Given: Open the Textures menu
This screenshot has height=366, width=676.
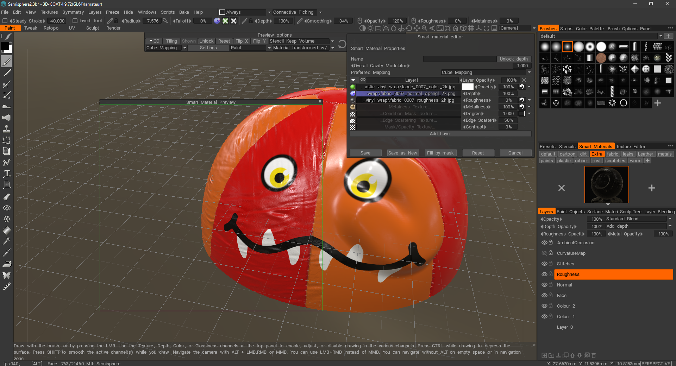Looking at the screenshot, I should click(x=49, y=12).
